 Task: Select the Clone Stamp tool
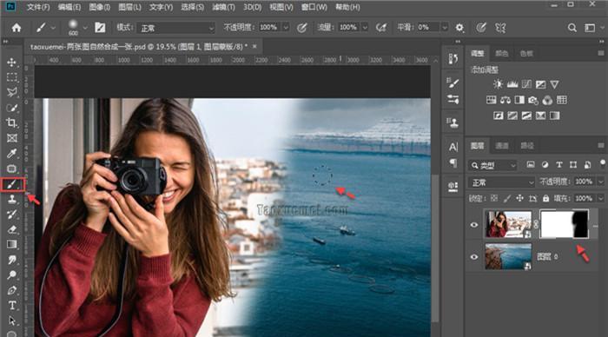click(11, 199)
